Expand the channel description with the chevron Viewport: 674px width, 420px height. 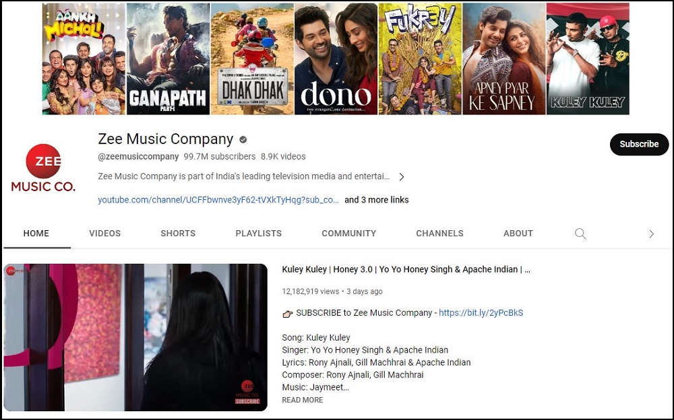(x=402, y=176)
